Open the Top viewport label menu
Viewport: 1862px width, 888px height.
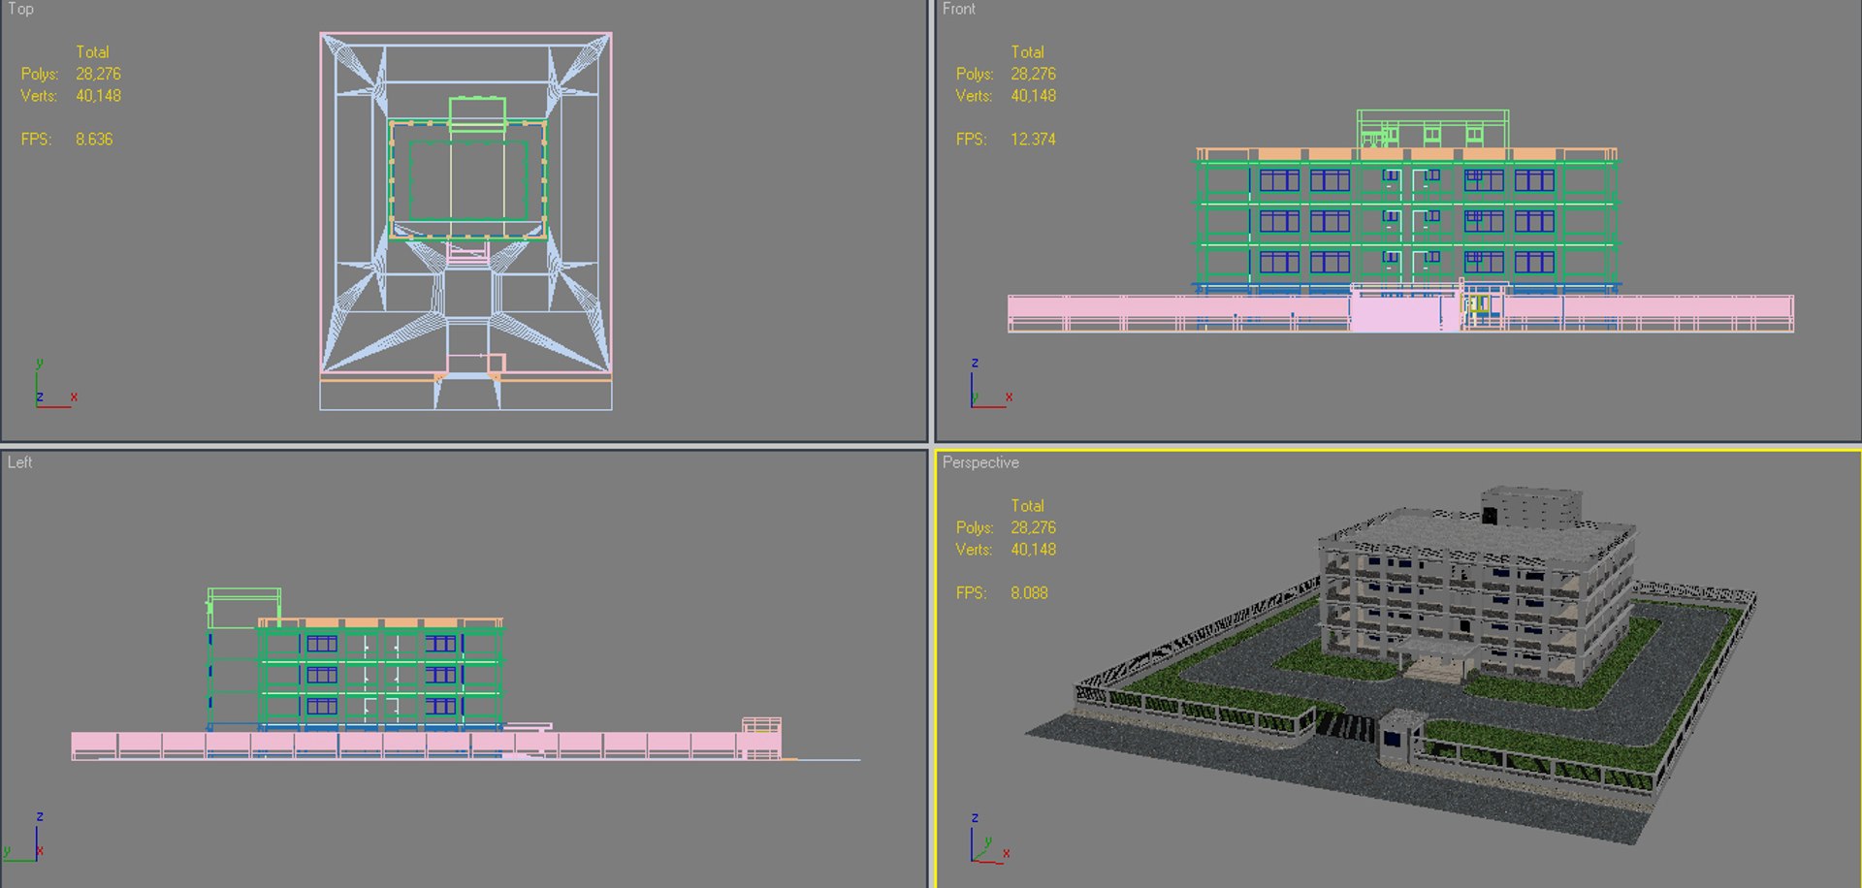pos(20,9)
